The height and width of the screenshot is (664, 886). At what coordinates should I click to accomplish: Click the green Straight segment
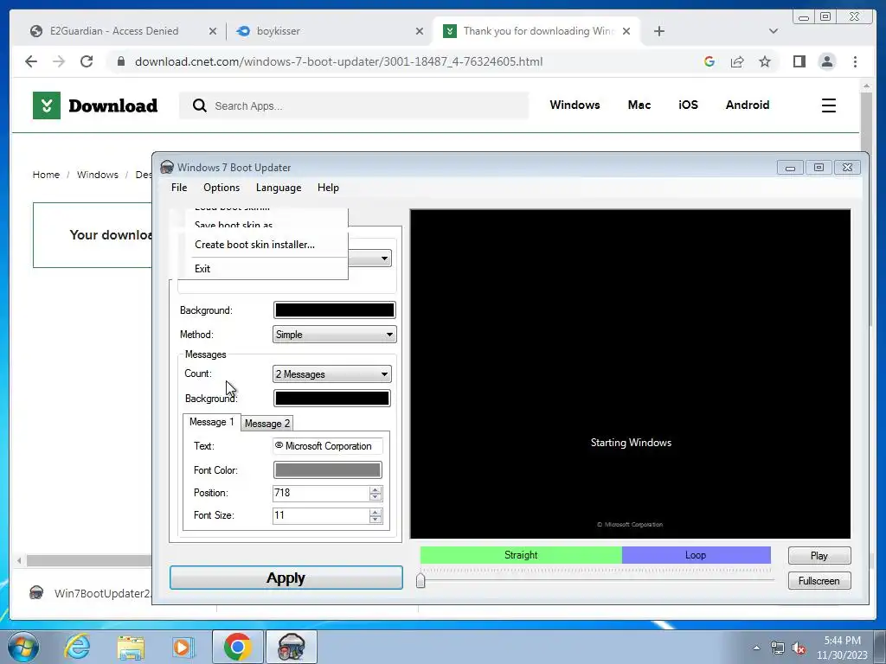click(x=520, y=555)
